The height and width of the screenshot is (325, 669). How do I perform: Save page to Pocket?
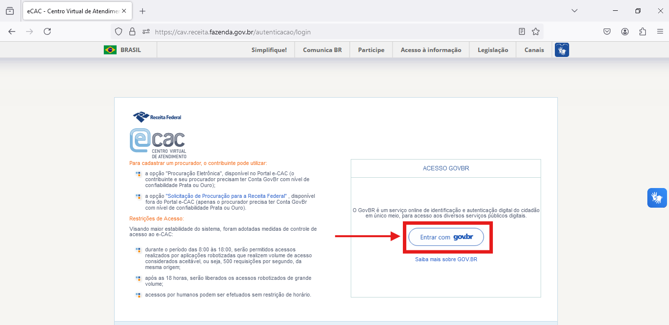coord(607,31)
